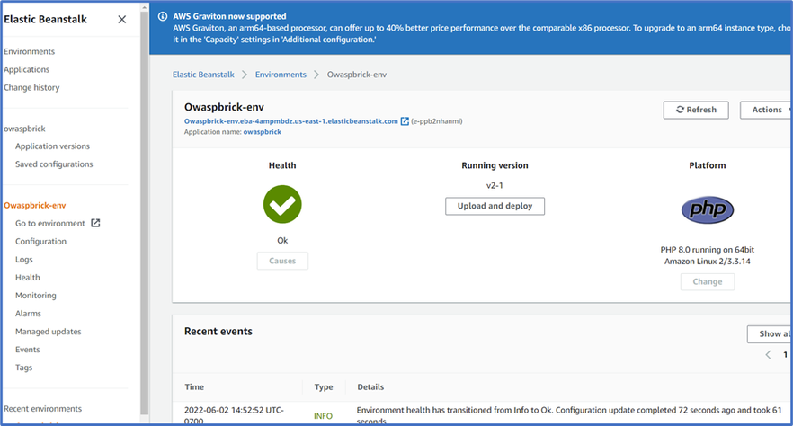
Task: Click owaspbrick application name link
Action: 263,132
